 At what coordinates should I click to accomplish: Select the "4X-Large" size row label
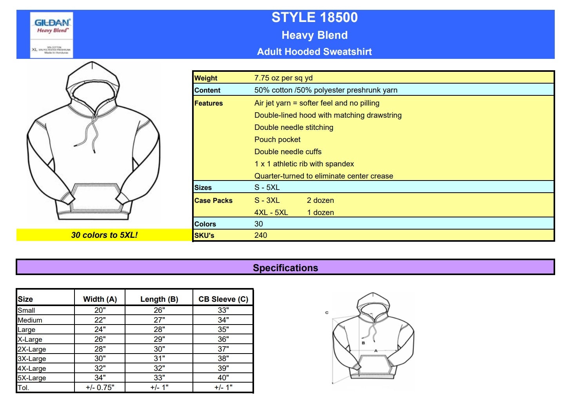[32, 368]
